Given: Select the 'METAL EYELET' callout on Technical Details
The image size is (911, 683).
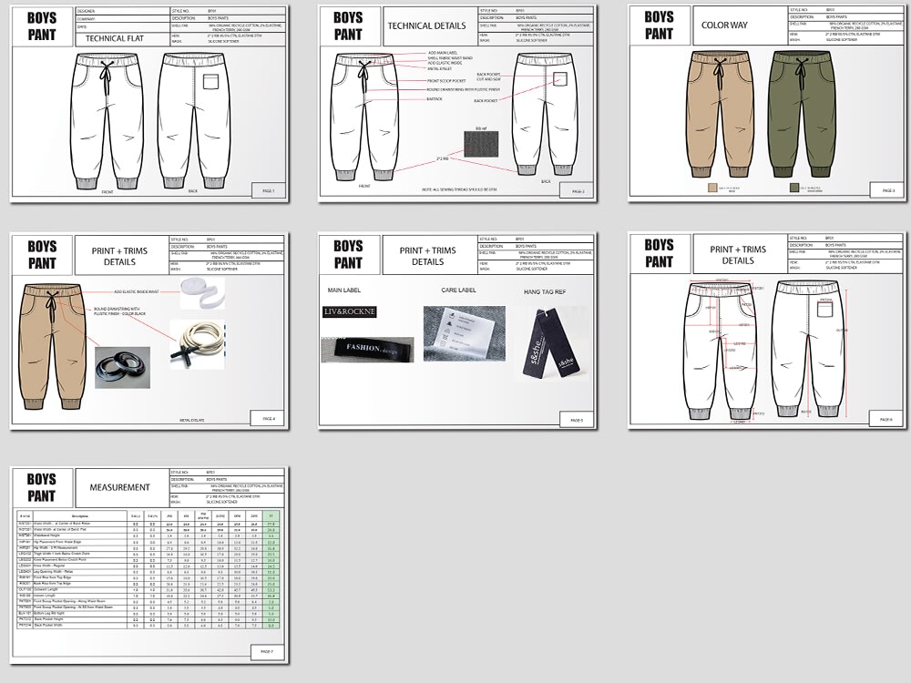Looking at the screenshot, I should point(440,68).
